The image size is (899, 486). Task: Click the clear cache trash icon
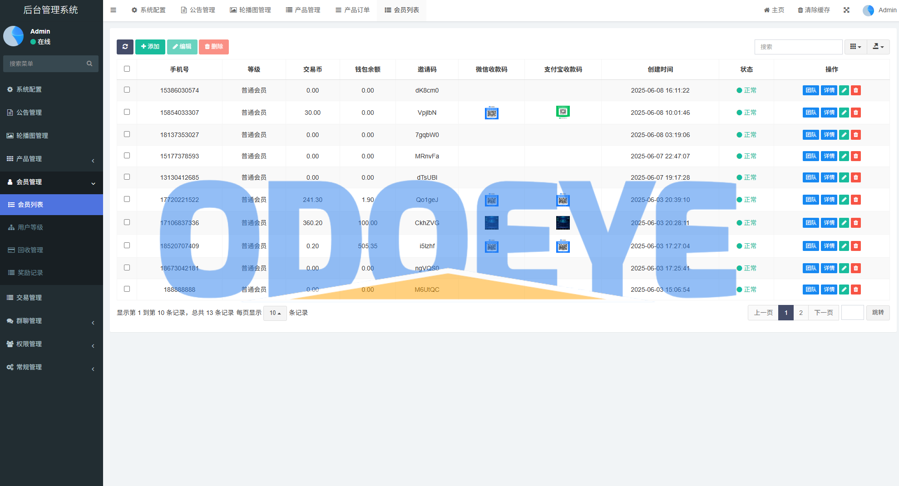click(x=800, y=10)
